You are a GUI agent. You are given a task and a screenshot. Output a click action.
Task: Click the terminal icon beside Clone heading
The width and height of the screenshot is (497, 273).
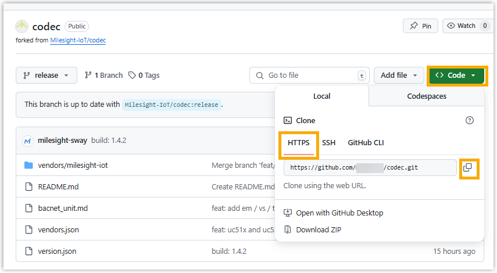tap(288, 120)
